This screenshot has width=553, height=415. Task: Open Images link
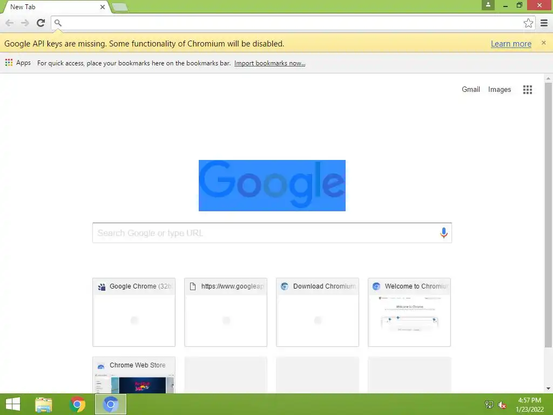500,90
